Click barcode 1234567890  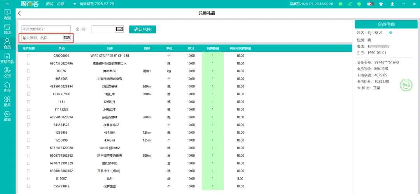[61, 94]
